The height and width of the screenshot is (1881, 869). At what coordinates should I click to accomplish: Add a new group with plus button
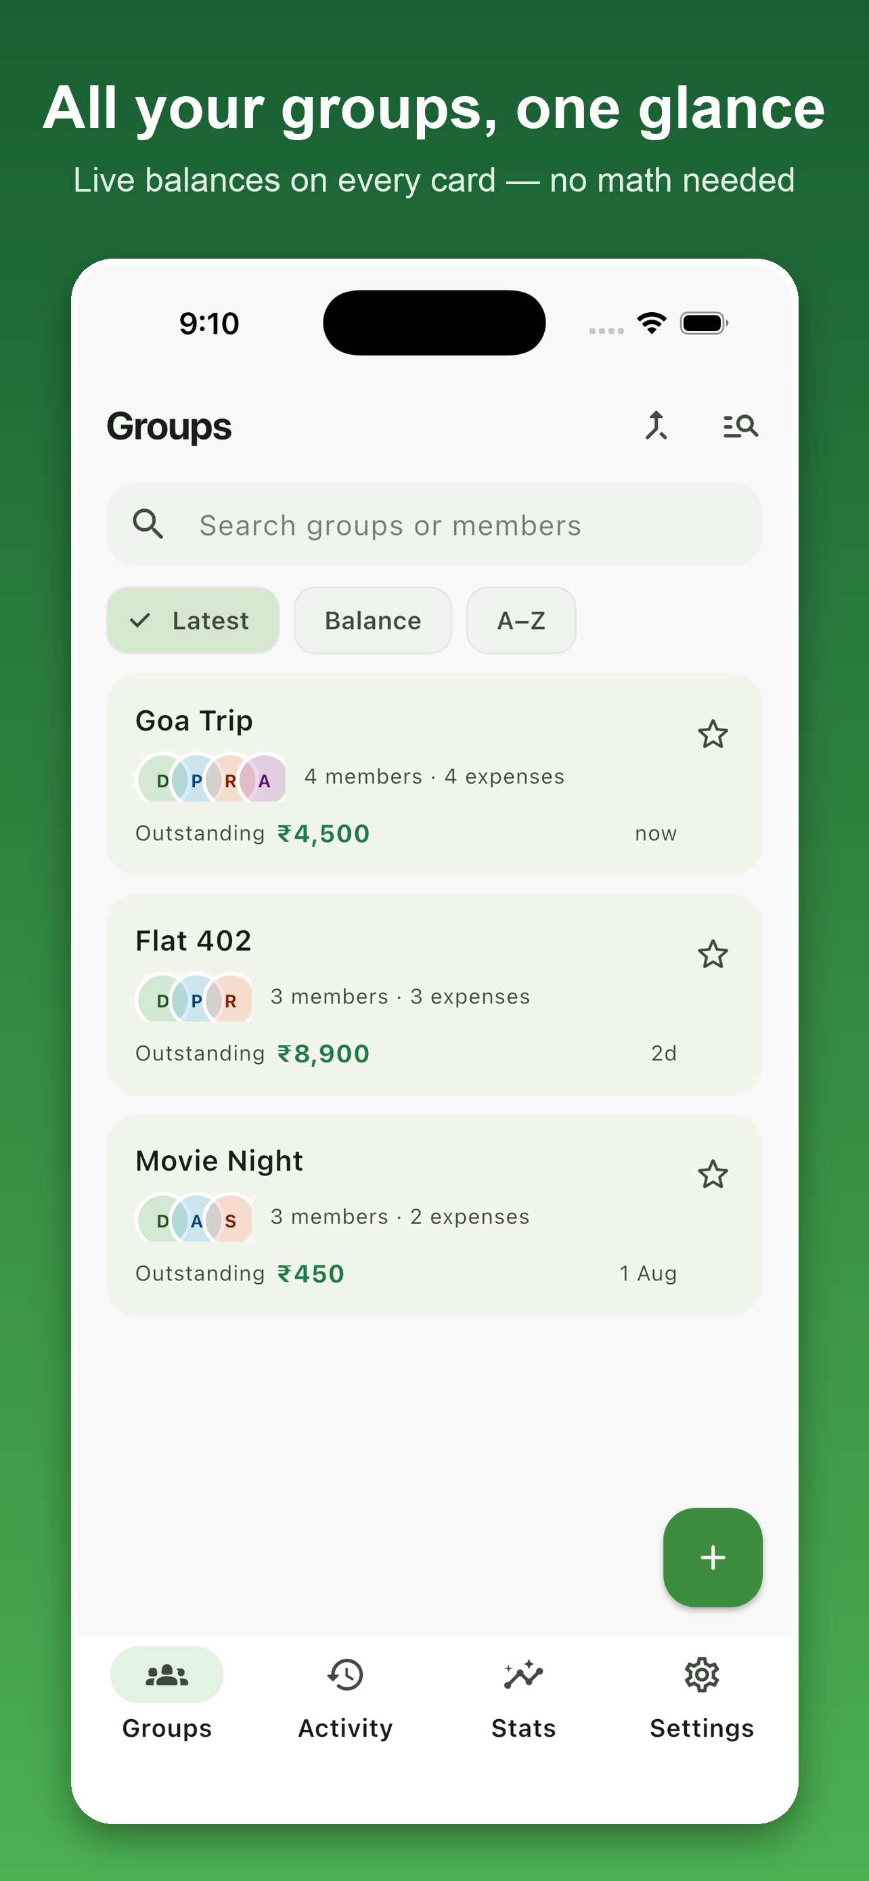coord(712,1557)
